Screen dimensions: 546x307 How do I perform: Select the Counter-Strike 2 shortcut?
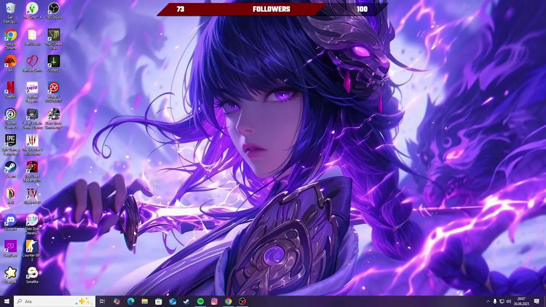coord(32,251)
